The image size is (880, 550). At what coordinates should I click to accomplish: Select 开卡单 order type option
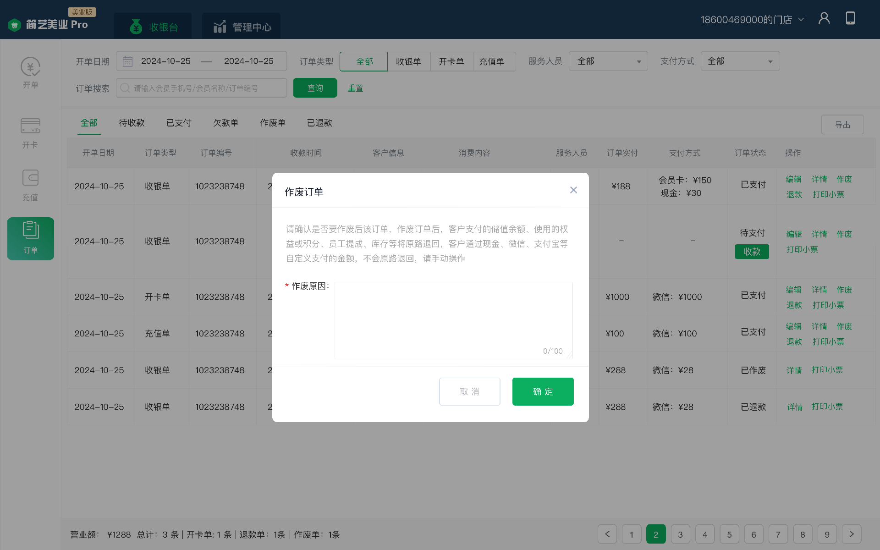tap(451, 61)
